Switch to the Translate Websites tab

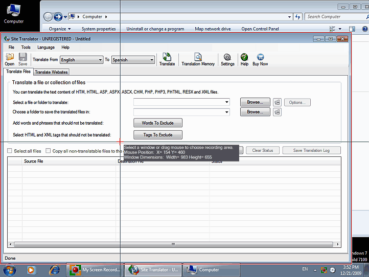(51, 72)
